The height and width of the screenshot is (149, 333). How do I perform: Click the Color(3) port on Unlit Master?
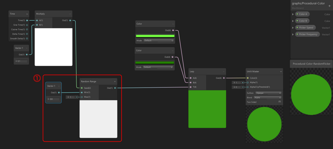(247, 78)
